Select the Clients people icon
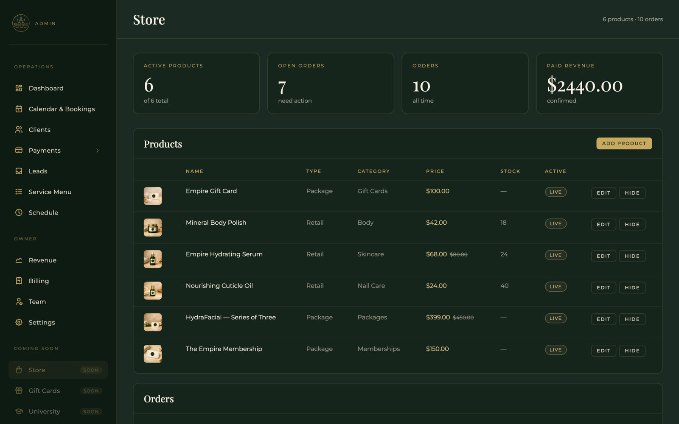The image size is (679, 424). click(19, 130)
